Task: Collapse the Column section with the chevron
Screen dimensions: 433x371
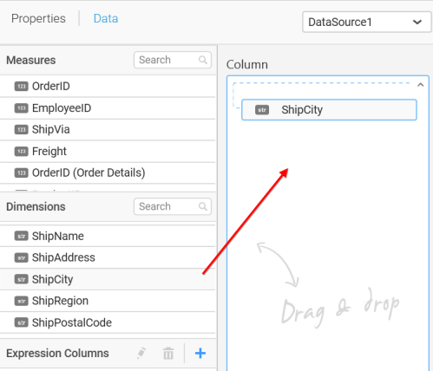Action: point(421,85)
